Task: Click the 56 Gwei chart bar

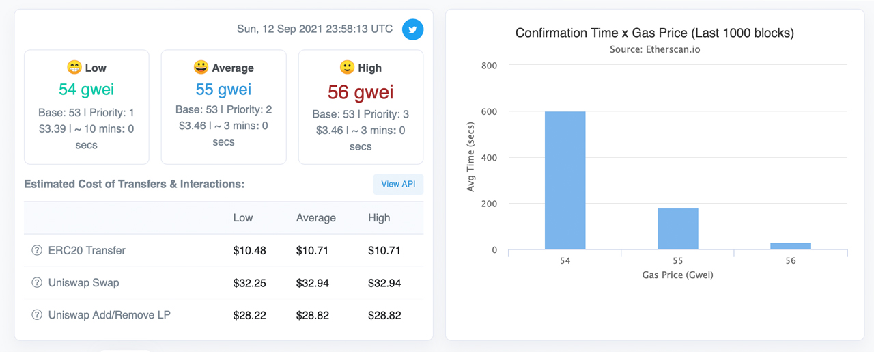Action: 790,246
